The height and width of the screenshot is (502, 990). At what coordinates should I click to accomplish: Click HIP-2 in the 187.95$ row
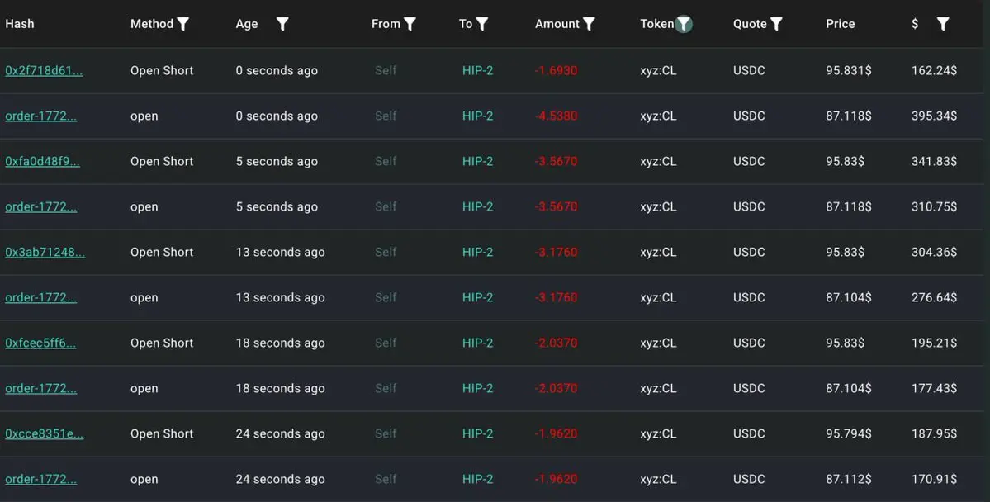(x=477, y=434)
